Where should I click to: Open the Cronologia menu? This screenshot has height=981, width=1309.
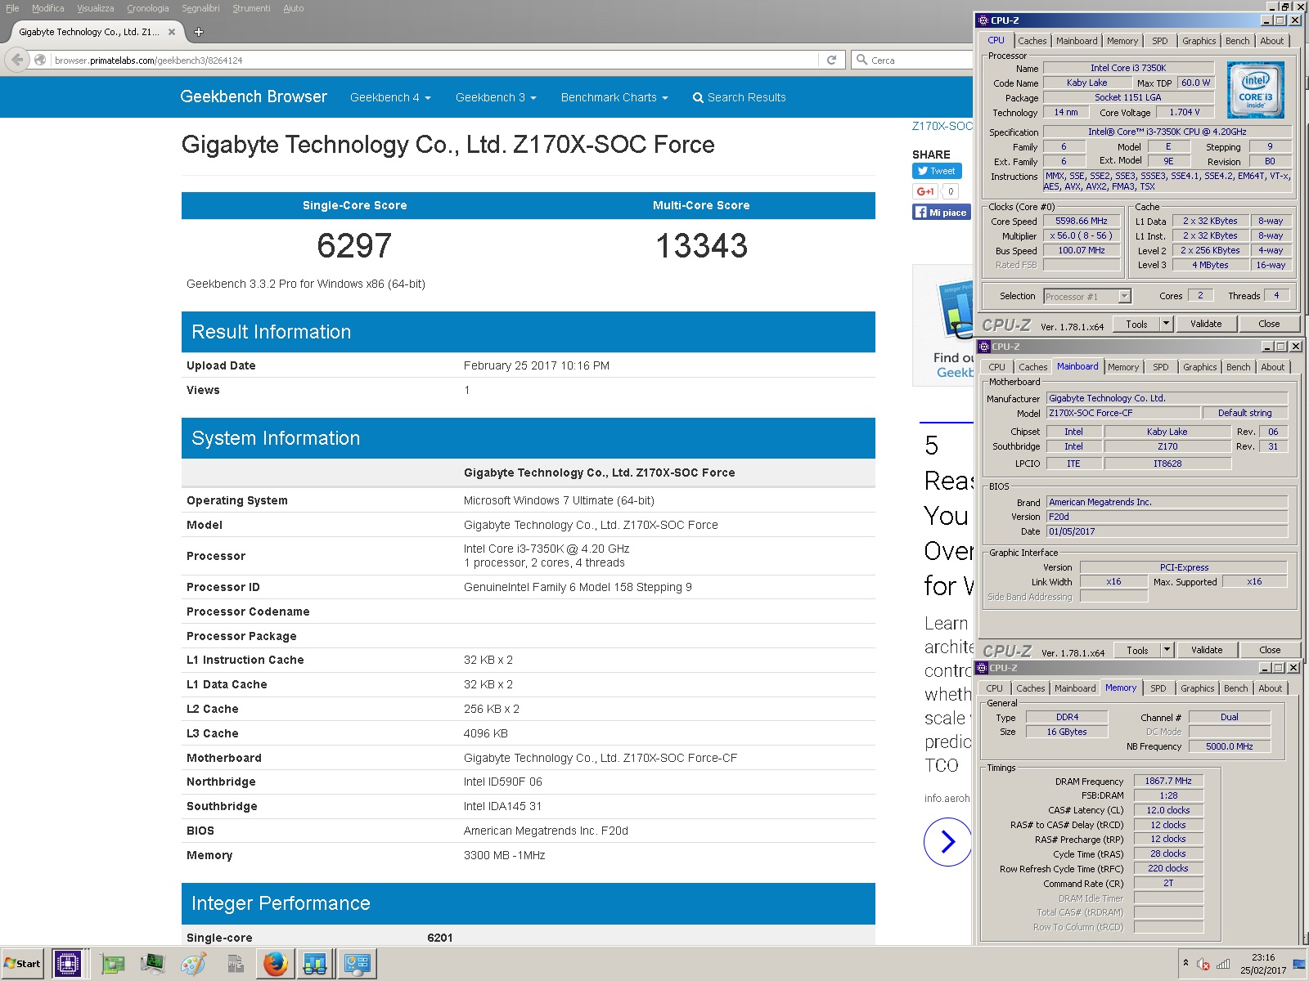147,8
